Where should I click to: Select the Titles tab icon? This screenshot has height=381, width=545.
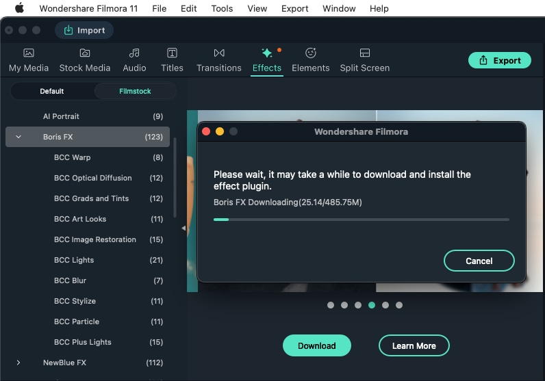[172, 53]
